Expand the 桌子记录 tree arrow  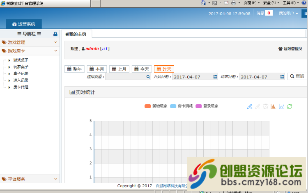point(9,74)
